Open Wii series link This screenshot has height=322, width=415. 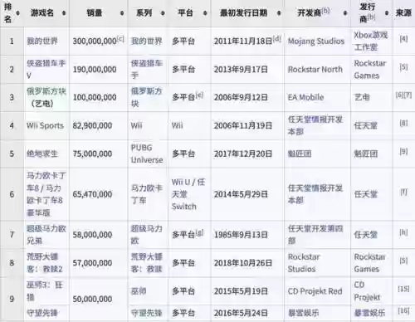coord(136,125)
